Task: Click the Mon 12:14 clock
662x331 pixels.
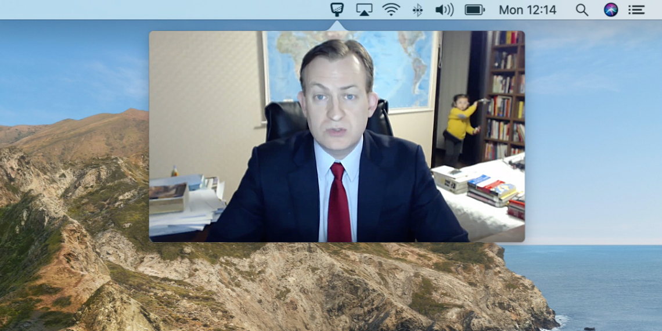Action: 527,10
